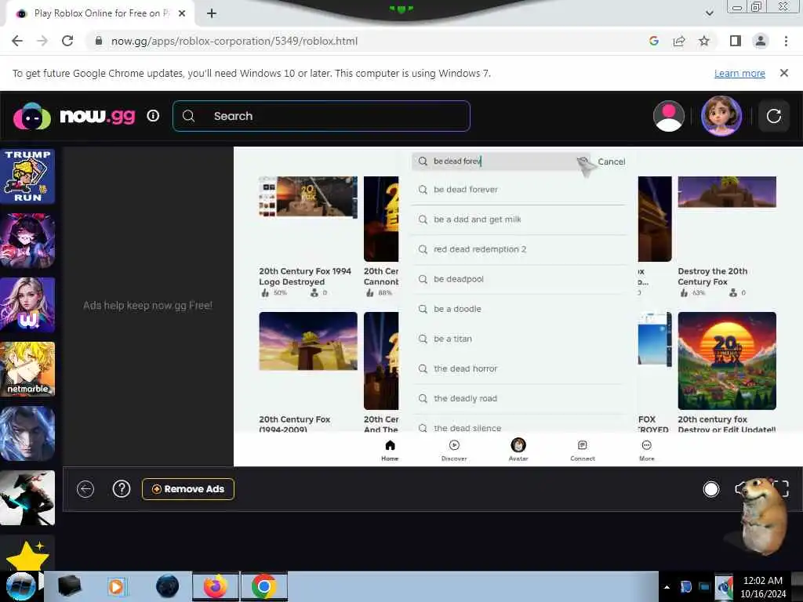Click the Roblox search text field
Viewport: 803px width, 602px height.
[x=501, y=161]
